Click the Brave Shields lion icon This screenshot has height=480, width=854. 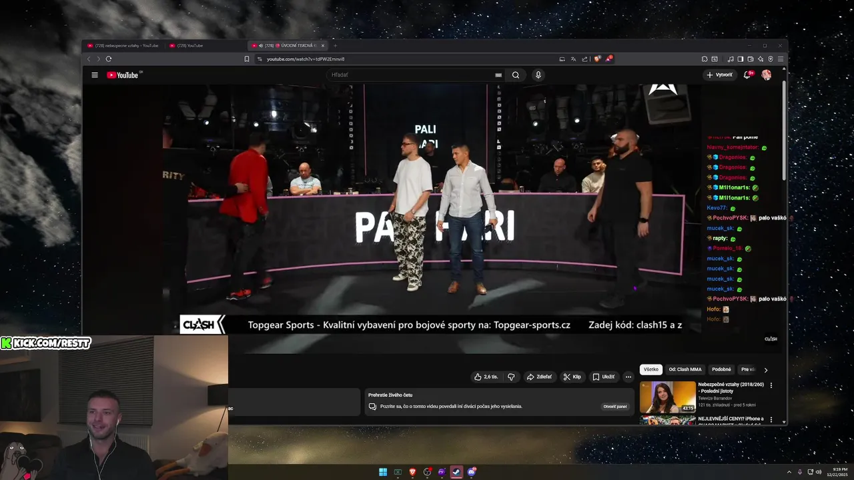597,59
